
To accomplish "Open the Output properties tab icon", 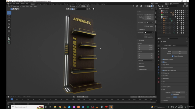I will coord(158,48).
